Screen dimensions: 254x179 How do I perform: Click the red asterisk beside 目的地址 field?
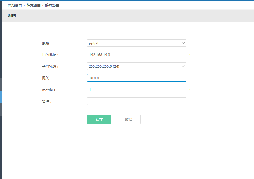[x=190, y=55]
